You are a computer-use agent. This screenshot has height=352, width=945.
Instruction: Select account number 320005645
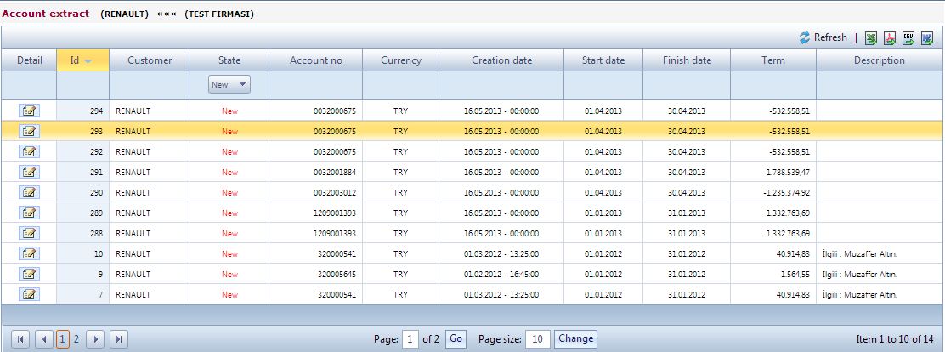coord(337,275)
